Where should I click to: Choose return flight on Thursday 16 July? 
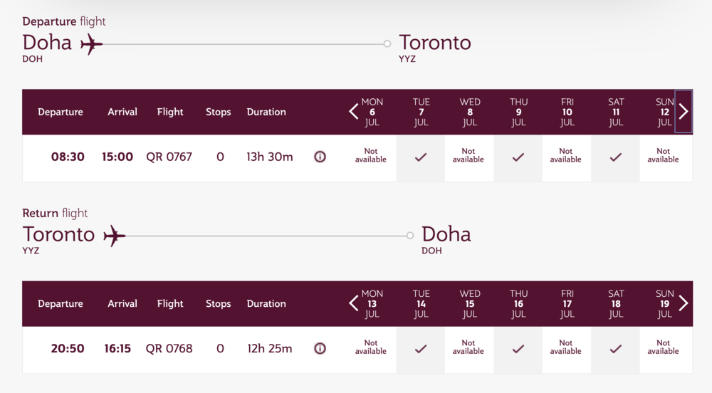518,349
